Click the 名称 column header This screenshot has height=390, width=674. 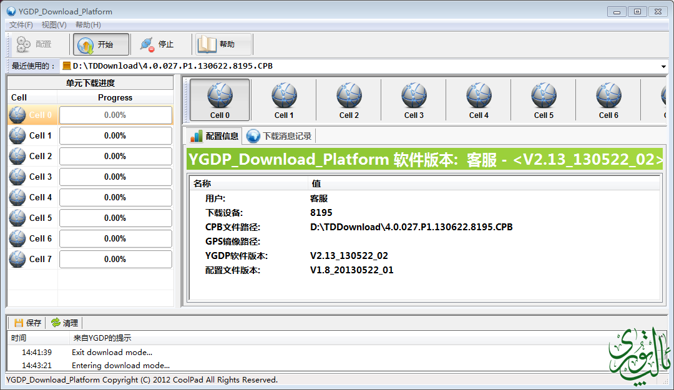(248, 183)
